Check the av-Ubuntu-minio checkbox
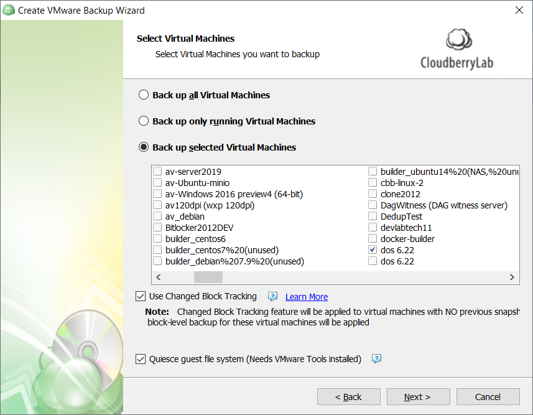The image size is (533, 415). point(157,182)
